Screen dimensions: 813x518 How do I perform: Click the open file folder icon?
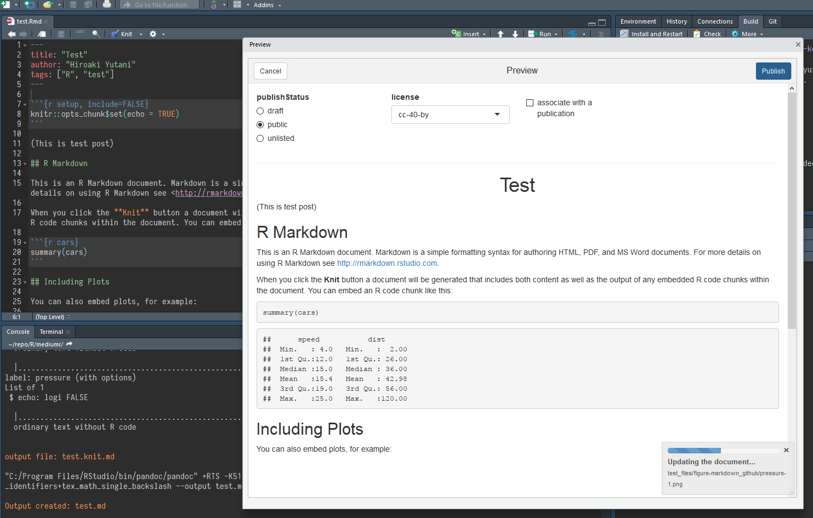(48, 5)
